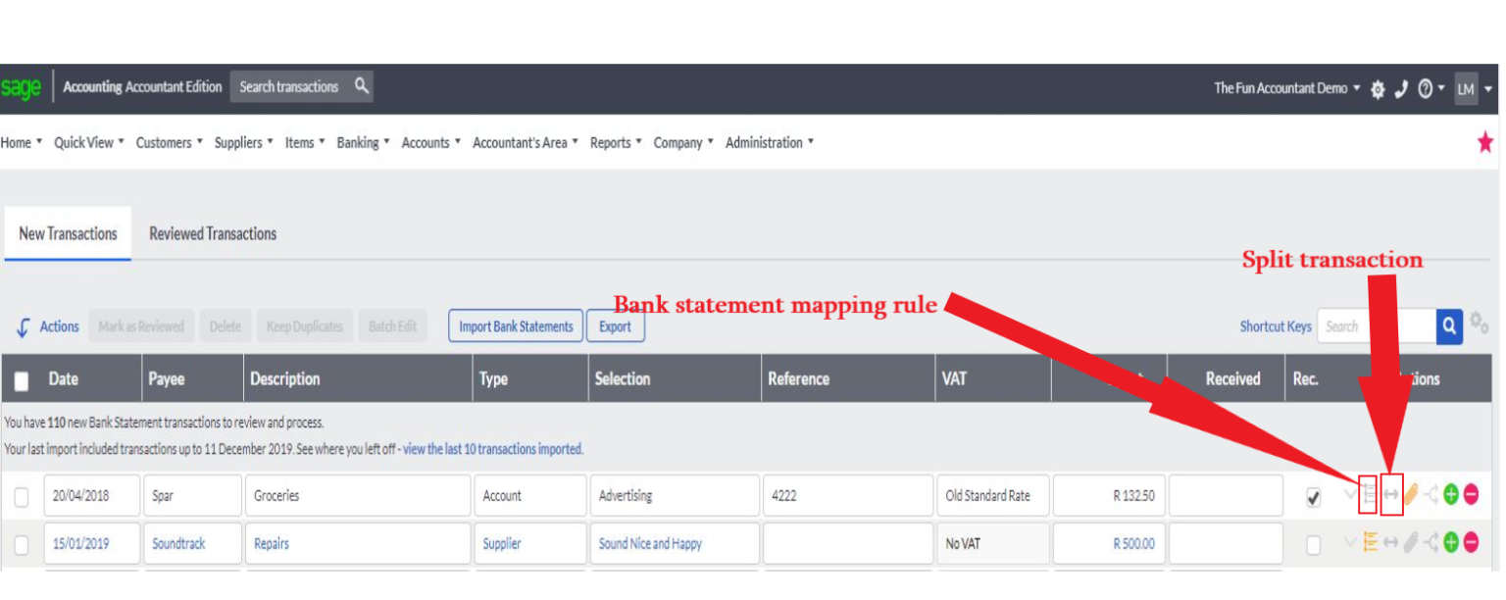The height and width of the screenshot is (600, 1506).
Task: Select the pencil edit icon for the Spar transaction
Action: pyautogui.click(x=1411, y=494)
